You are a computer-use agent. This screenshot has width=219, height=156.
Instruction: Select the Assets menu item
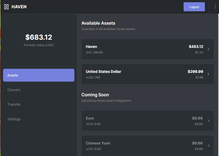pyautogui.click(x=39, y=75)
